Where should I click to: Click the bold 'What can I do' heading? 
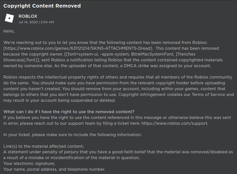(x=69, y=112)
